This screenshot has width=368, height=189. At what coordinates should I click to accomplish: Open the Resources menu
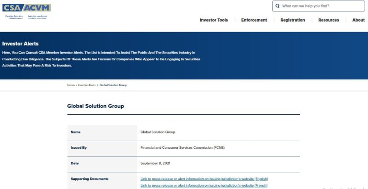click(x=329, y=20)
